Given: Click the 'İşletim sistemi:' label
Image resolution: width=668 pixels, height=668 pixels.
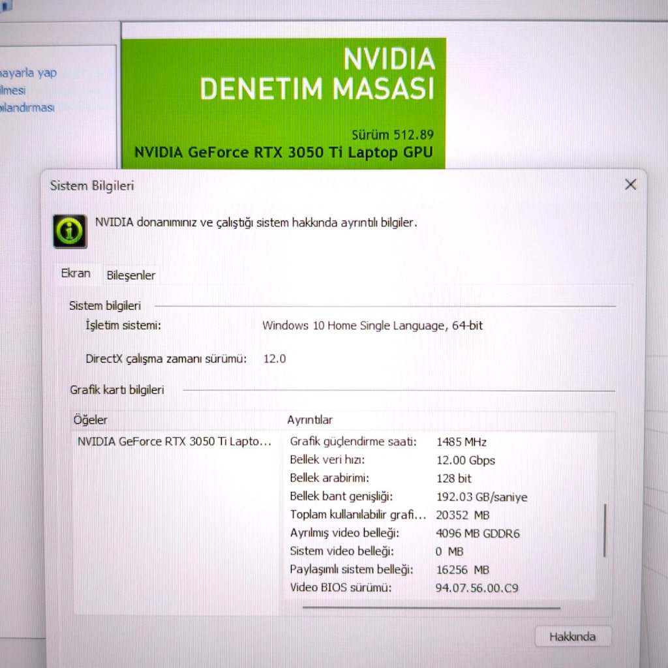Looking at the screenshot, I should (123, 326).
